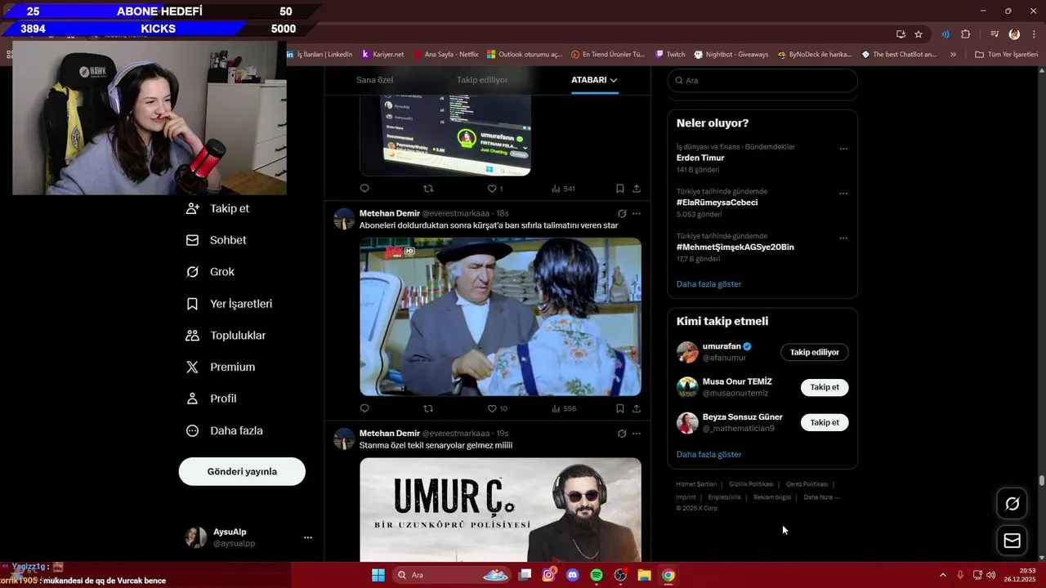Screen dimensions: 1046x588
Task: Click Daha fazla göster under Kimi takip etmeli
Action: pos(709,454)
